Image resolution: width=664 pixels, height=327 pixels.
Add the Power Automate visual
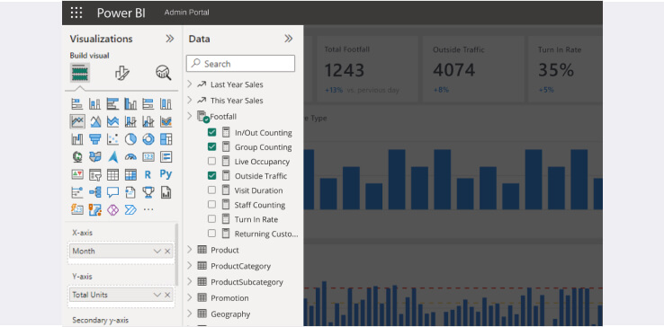point(130,210)
